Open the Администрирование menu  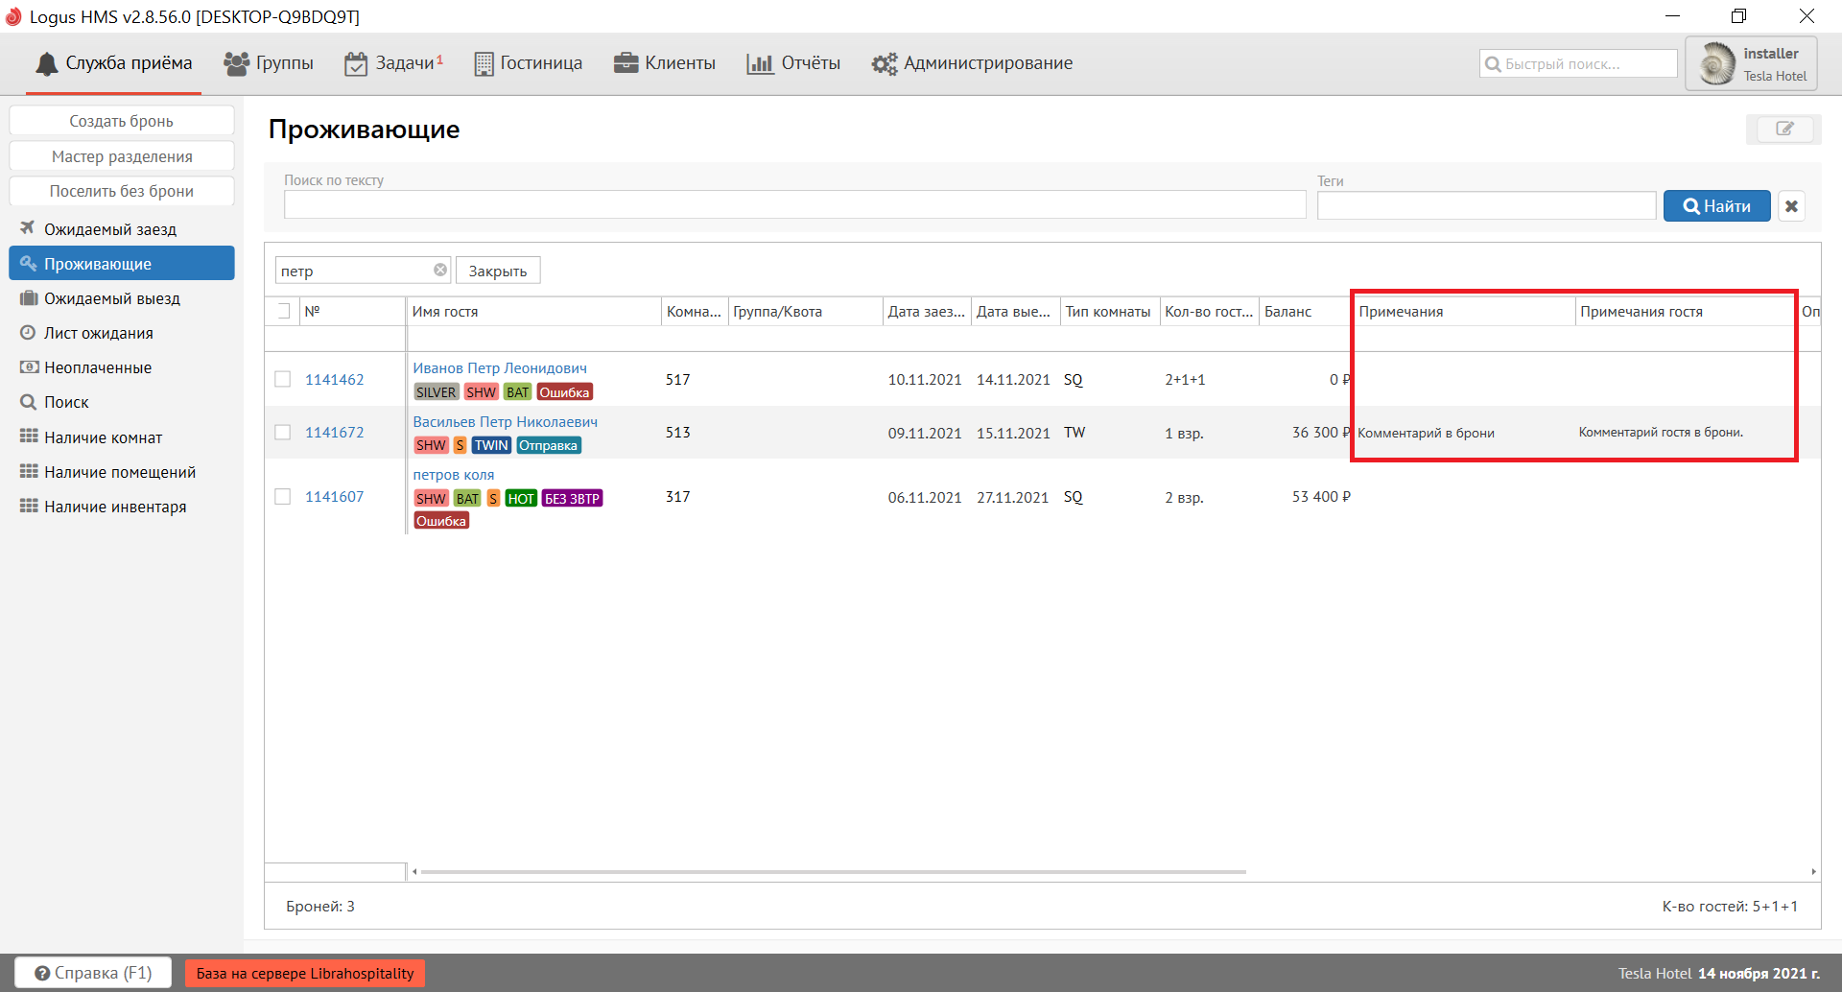pyautogui.click(x=972, y=63)
